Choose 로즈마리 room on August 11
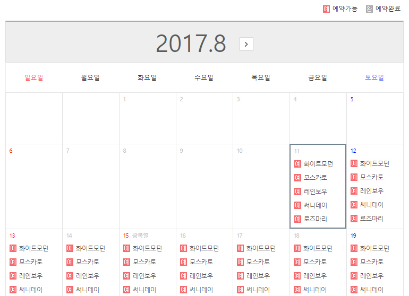 tap(315, 219)
